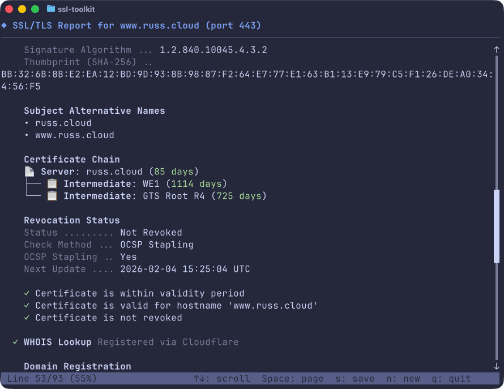Select the Intermediate WE1 tree branch
The image size is (504, 389).
tap(144, 183)
